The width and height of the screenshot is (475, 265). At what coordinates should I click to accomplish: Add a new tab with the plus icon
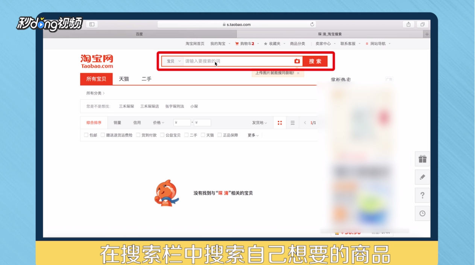point(427,34)
